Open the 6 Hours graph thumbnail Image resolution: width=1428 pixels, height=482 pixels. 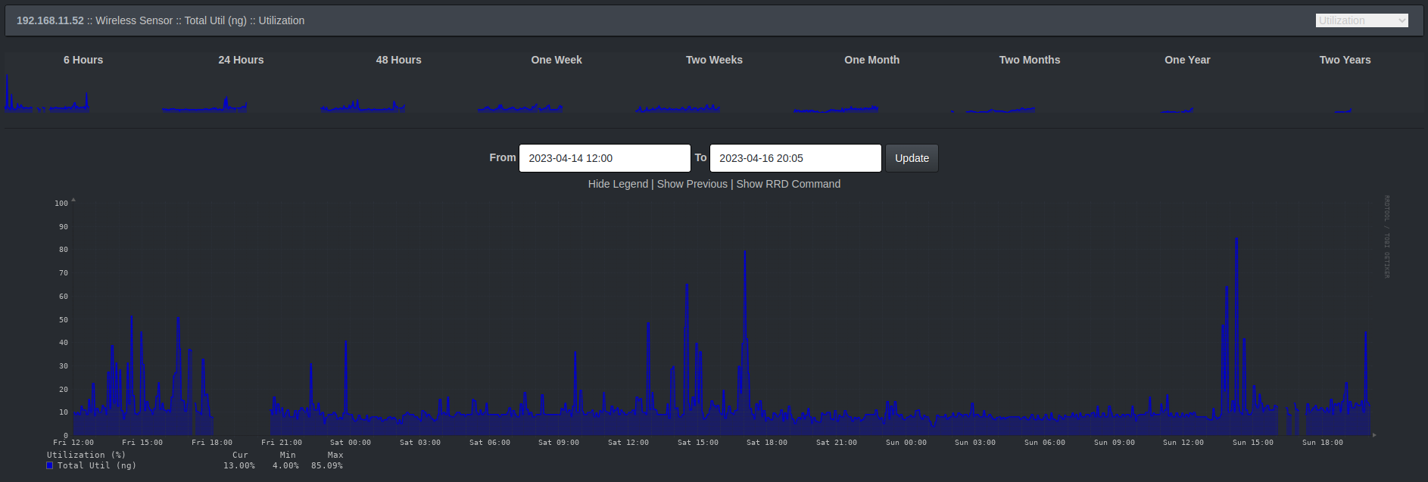pos(47,94)
